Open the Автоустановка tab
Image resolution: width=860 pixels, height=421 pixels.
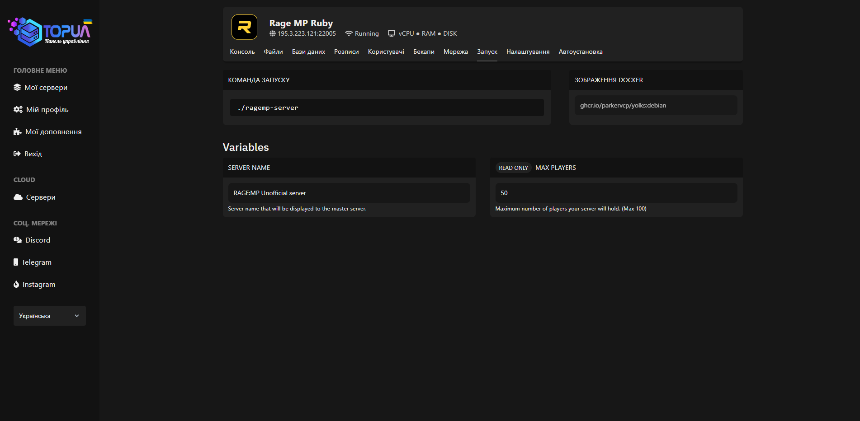[x=580, y=51]
